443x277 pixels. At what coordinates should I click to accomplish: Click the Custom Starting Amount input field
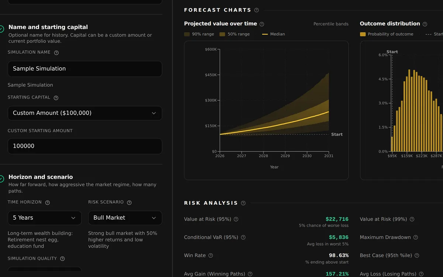[85, 146]
